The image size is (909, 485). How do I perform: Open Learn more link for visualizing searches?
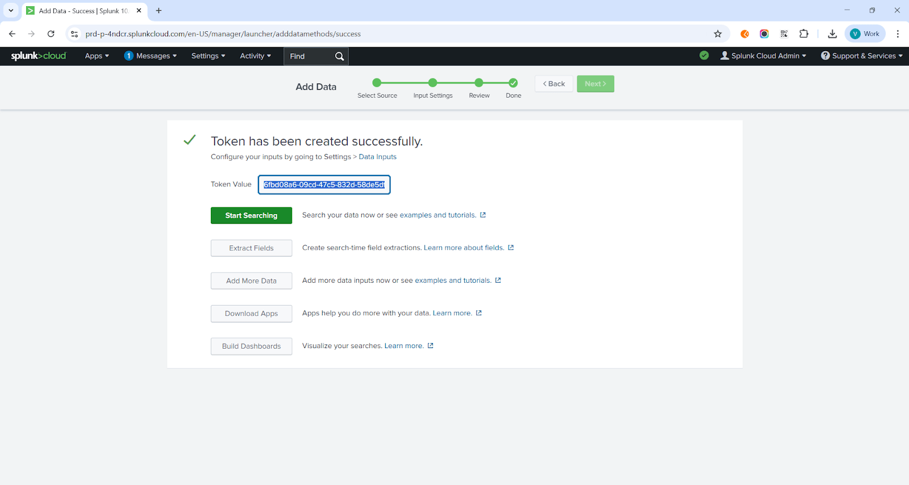pos(404,346)
